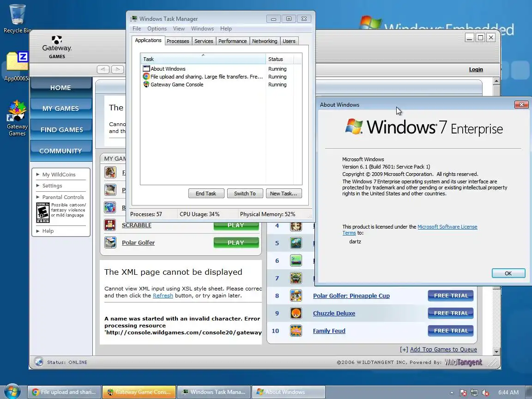The width and height of the screenshot is (532, 399).
Task: Show hidden tray icons arrow
Action: pos(452,393)
